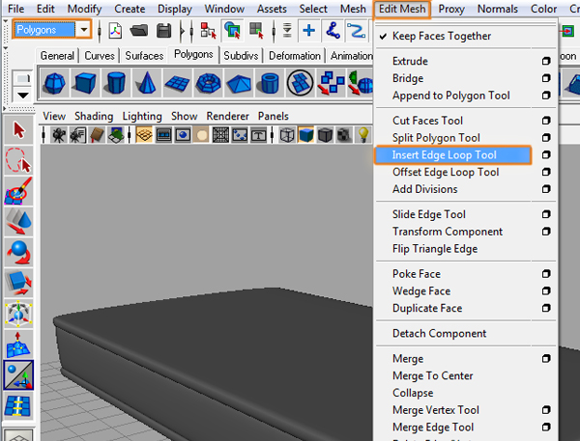Open option box for Extrude

(x=546, y=62)
